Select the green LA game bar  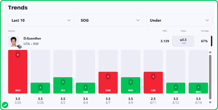pos(40,88)
